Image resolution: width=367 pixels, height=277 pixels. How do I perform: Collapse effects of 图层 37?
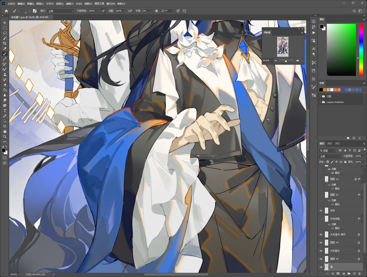362,195
